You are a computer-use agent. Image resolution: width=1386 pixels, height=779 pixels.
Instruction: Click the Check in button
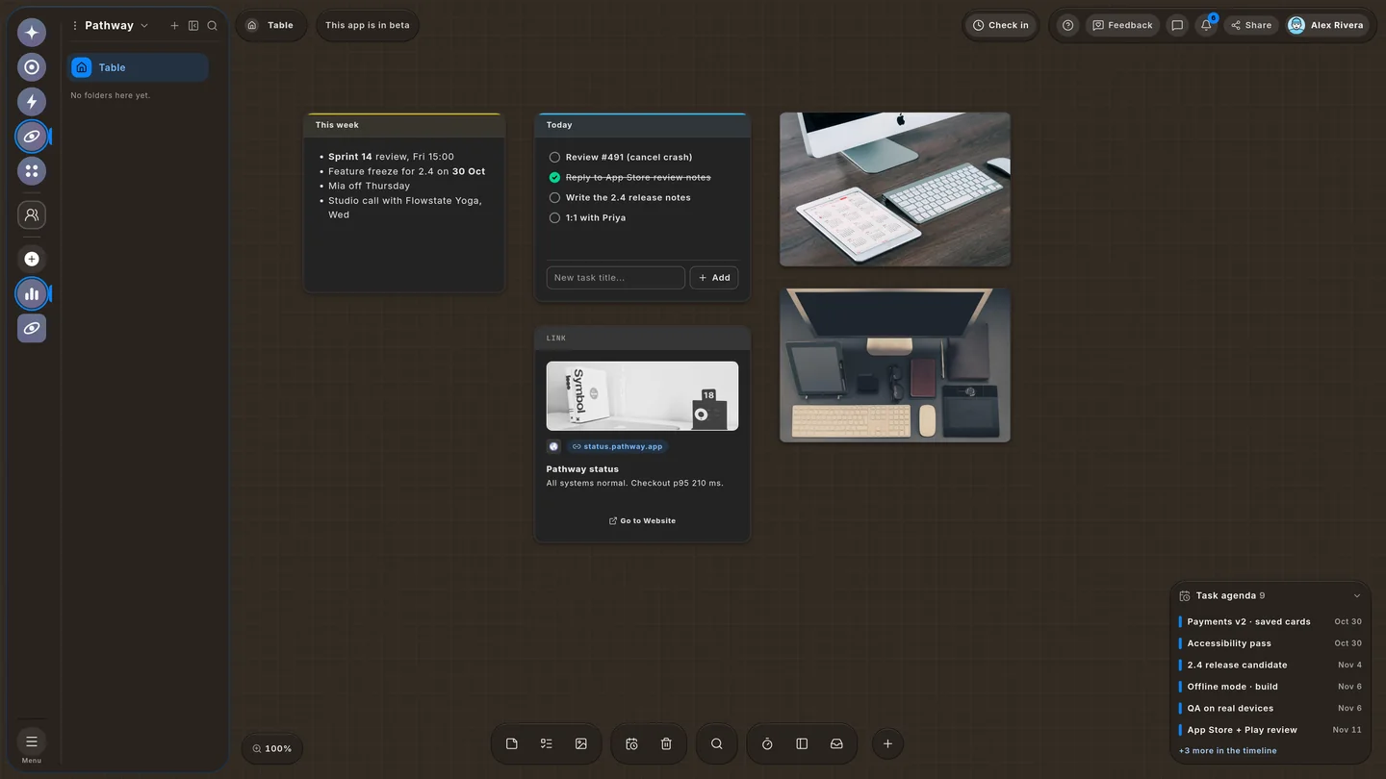[1001, 25]
